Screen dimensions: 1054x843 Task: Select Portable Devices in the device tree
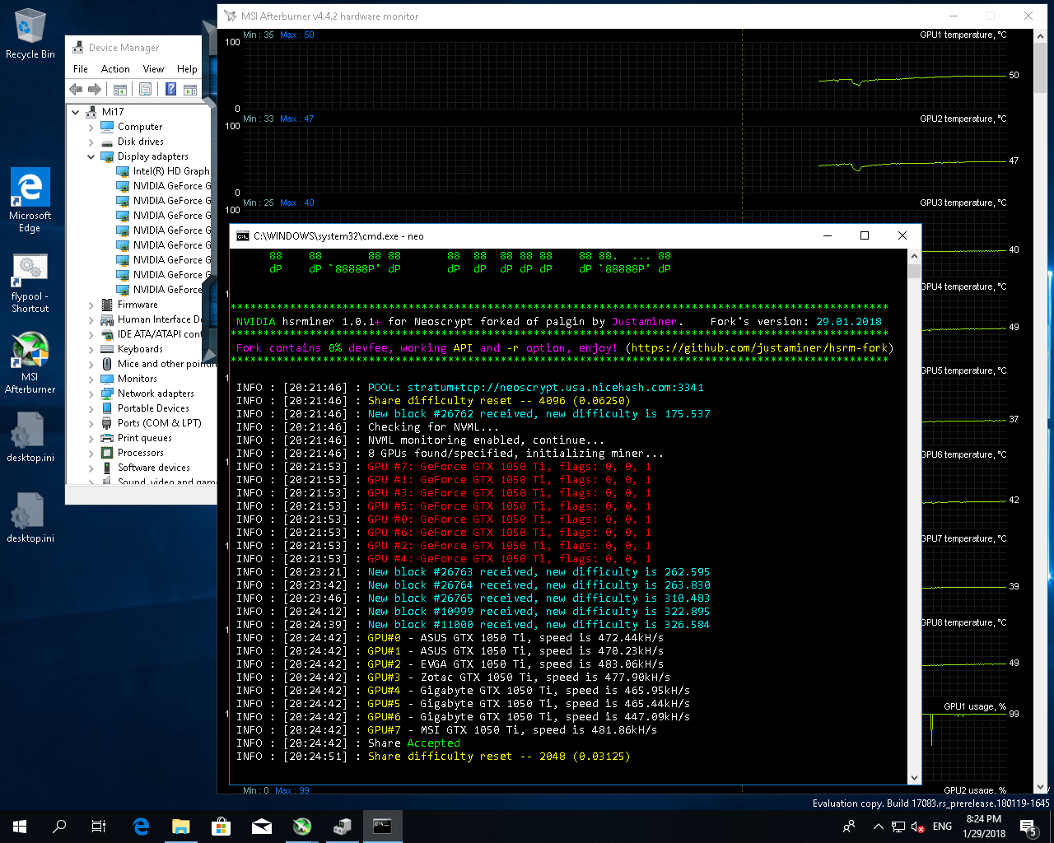[153, 408]
